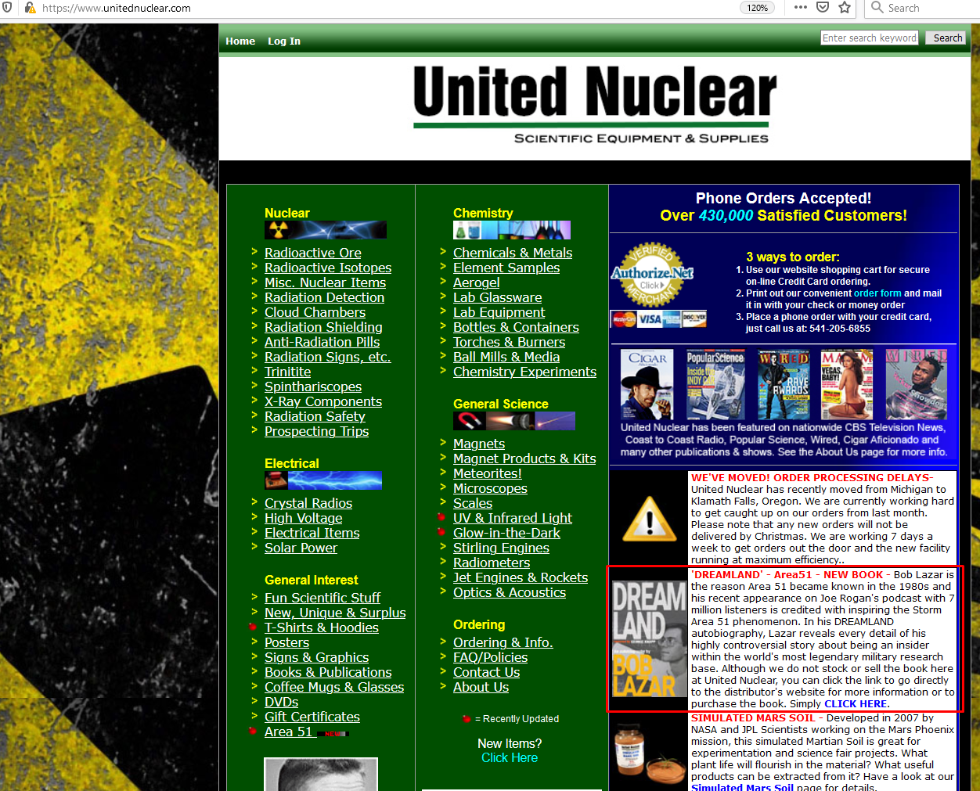Open the High Voltage link
This screenshot has height=791, width=980.
tap(304, 518)
